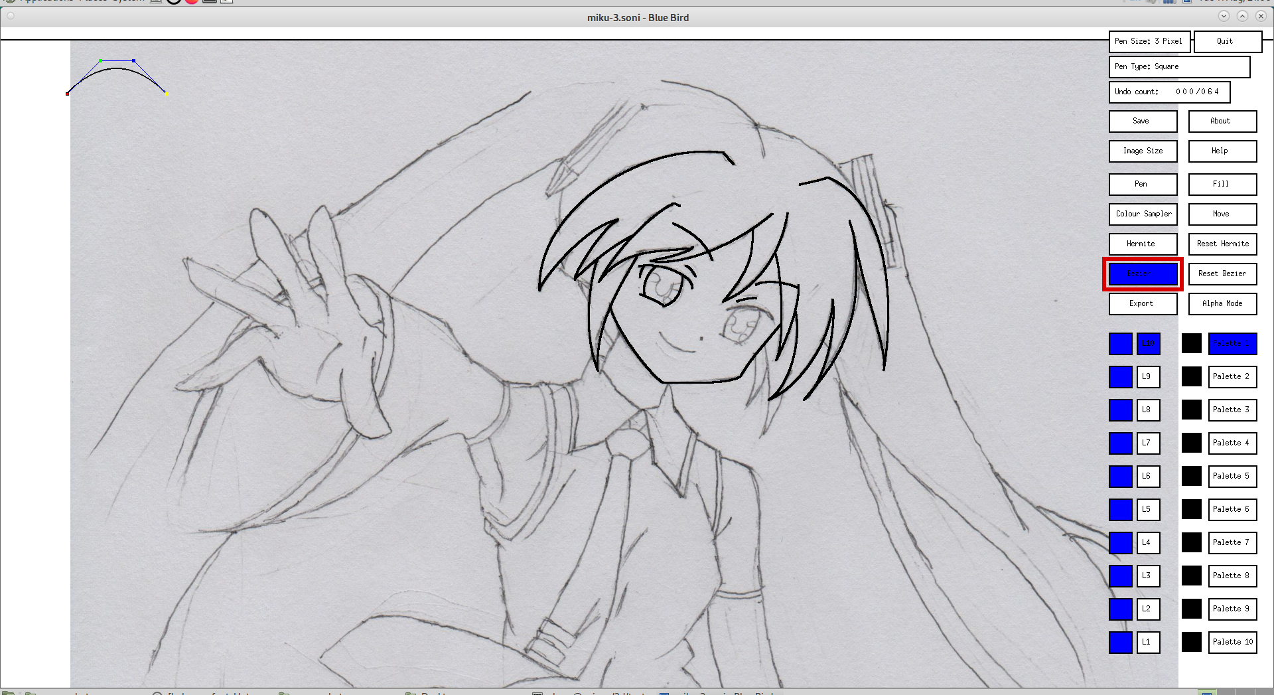The image size is (1274, 695).
Task: Change the Pen Type Square setting
Action: coord(1179,67)
